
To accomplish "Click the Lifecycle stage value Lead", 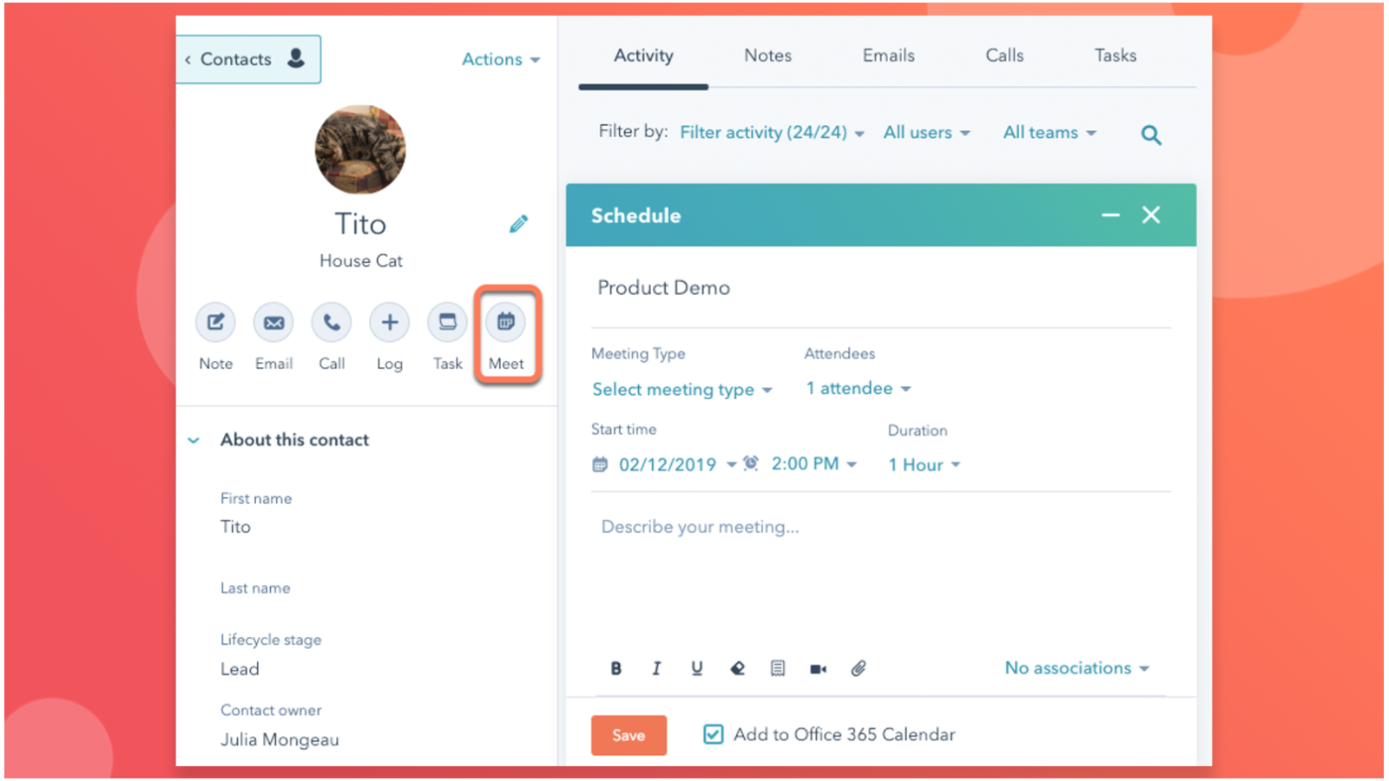I will pos(240,669).
